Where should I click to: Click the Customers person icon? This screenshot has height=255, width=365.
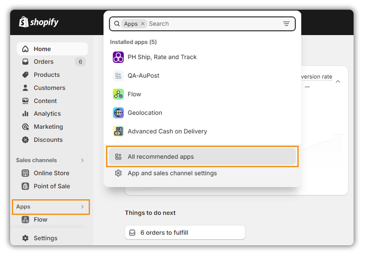(26, 88)
